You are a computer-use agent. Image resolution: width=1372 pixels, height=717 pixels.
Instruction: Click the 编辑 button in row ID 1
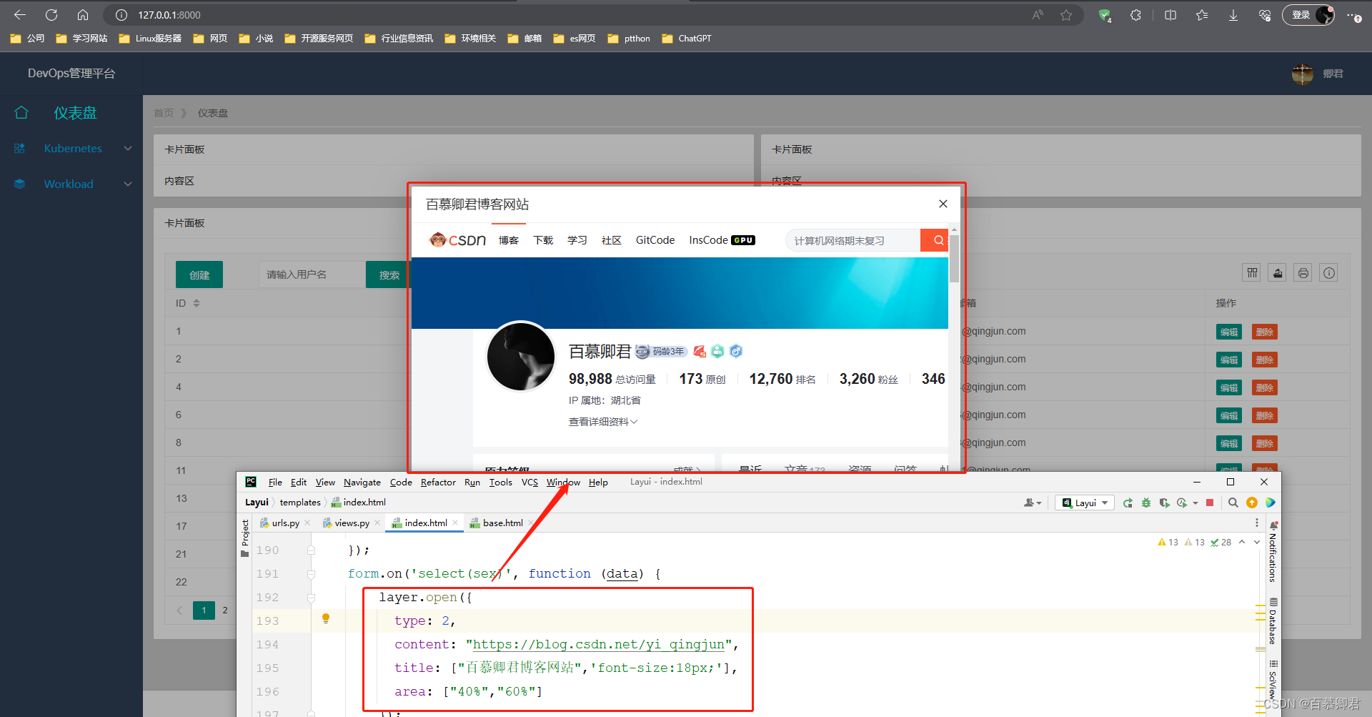pos(1229,332)
